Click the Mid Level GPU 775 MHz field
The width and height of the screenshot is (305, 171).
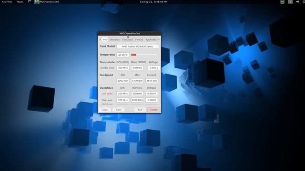123,100
